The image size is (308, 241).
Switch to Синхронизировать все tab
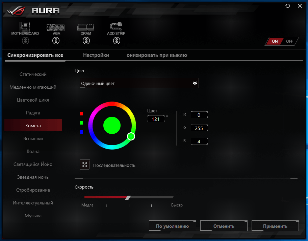tap(35, 55)
